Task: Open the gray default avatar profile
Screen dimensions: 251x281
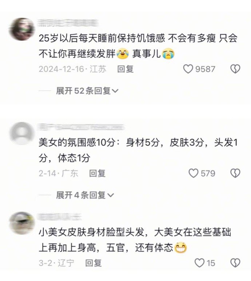Action: (22, 133)
